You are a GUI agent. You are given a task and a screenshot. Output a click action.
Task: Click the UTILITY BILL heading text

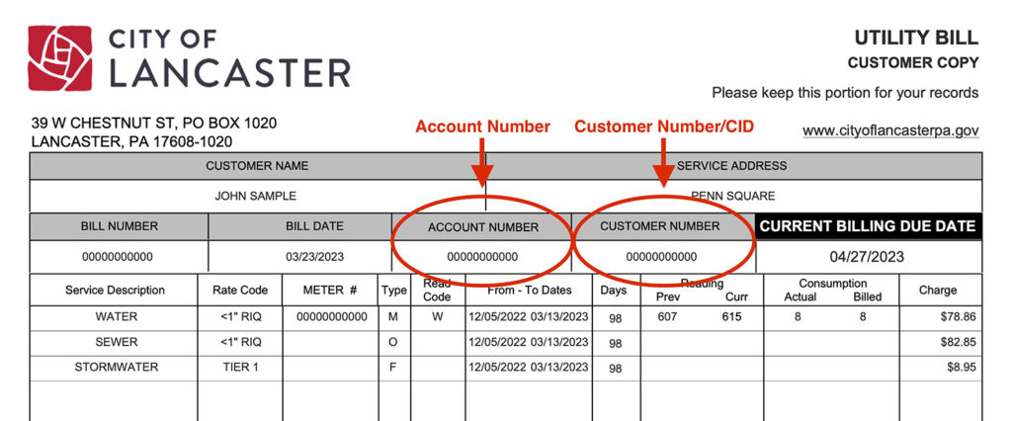click(x=916, y=39)
